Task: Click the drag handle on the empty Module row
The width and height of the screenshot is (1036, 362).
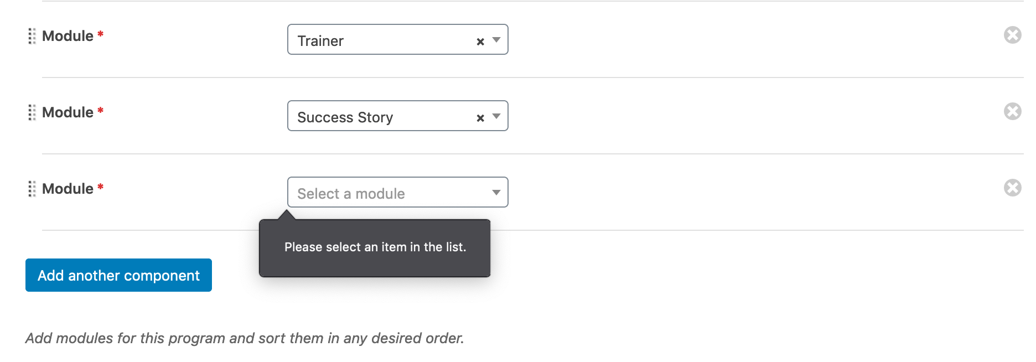Action: (32, 189)
